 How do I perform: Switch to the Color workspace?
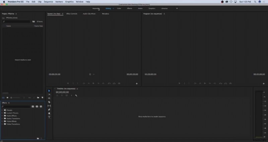119,9
